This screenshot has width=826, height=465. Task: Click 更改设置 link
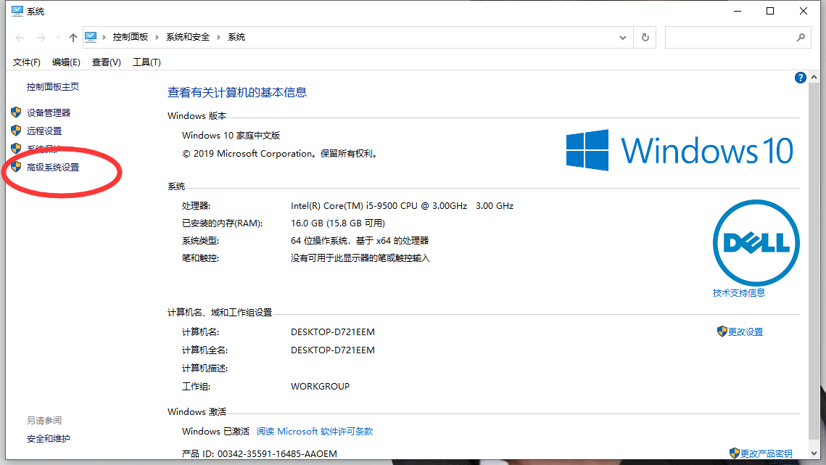[x=746, y=332]
